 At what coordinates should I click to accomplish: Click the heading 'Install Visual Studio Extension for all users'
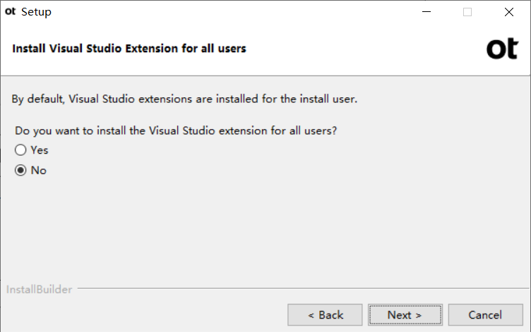129,49
